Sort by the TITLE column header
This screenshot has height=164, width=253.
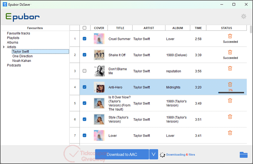click(x=120, y=28)
